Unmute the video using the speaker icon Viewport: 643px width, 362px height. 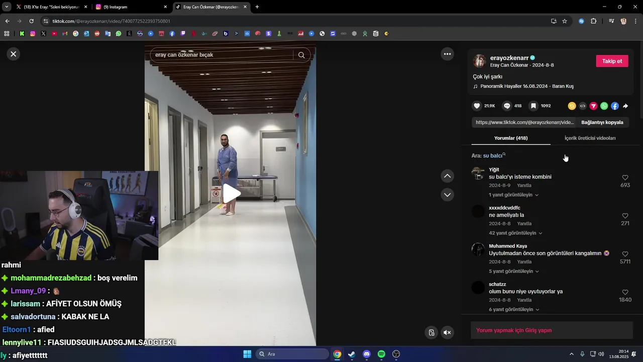coord(447,332)
